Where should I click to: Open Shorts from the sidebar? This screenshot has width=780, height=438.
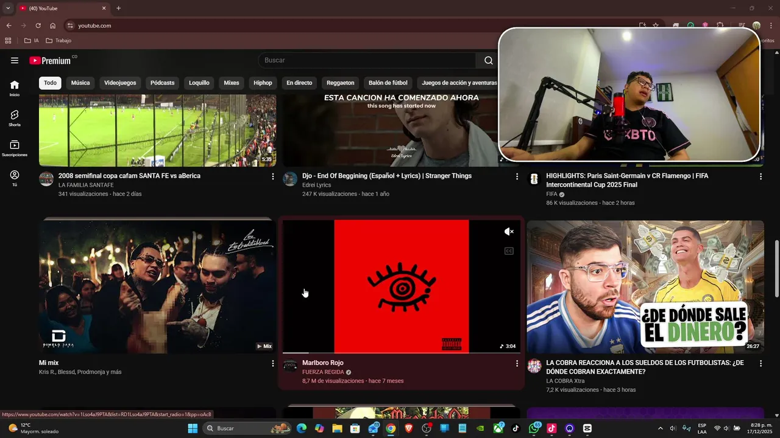tap(15, 118)
